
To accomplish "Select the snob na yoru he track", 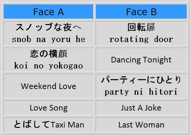I will 49,33.
